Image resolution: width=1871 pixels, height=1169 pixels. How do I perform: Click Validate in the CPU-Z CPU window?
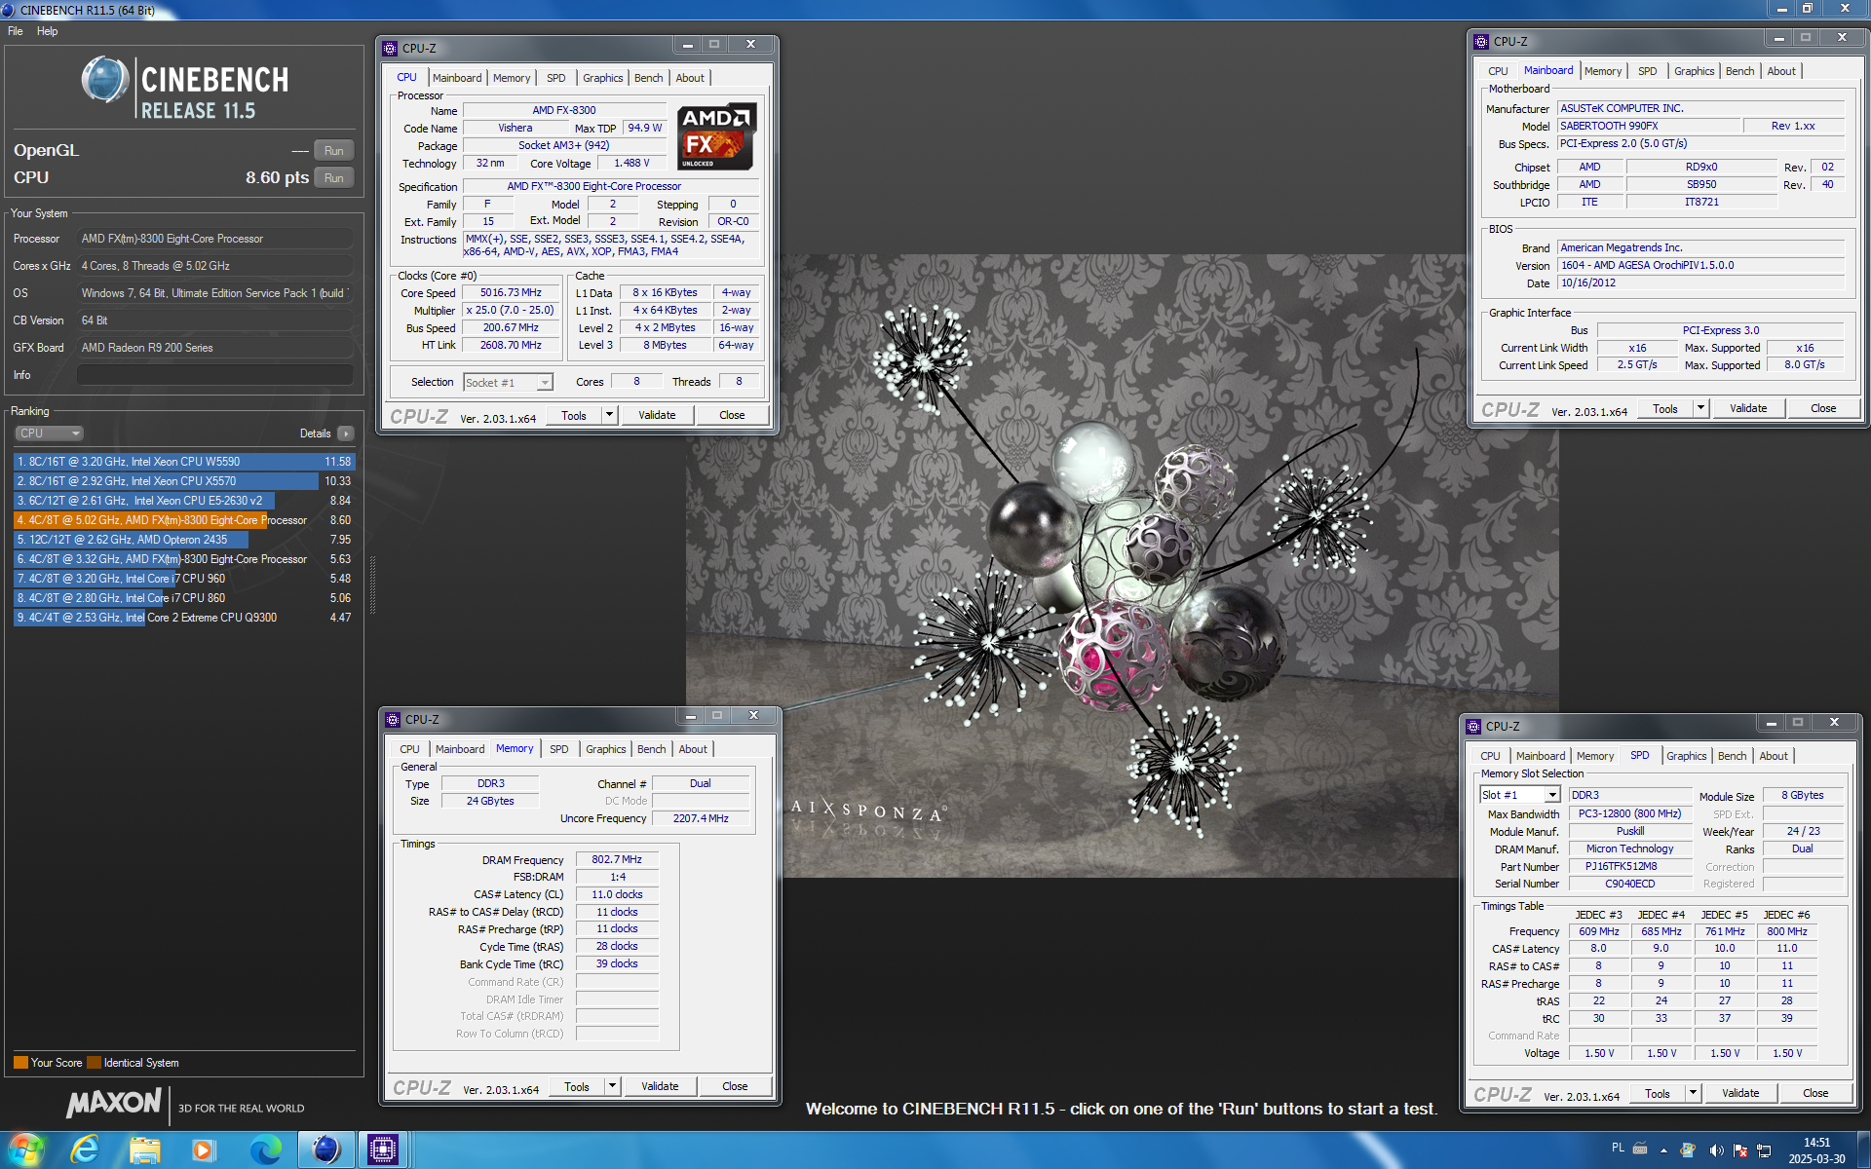[x=657, y=415]
